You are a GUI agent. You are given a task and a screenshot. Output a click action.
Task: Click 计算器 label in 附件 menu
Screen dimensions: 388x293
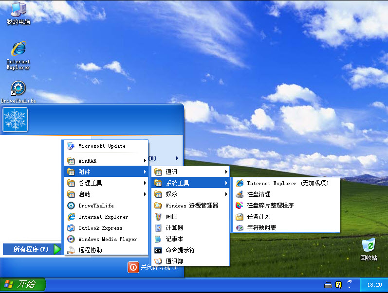click(174, 228)
